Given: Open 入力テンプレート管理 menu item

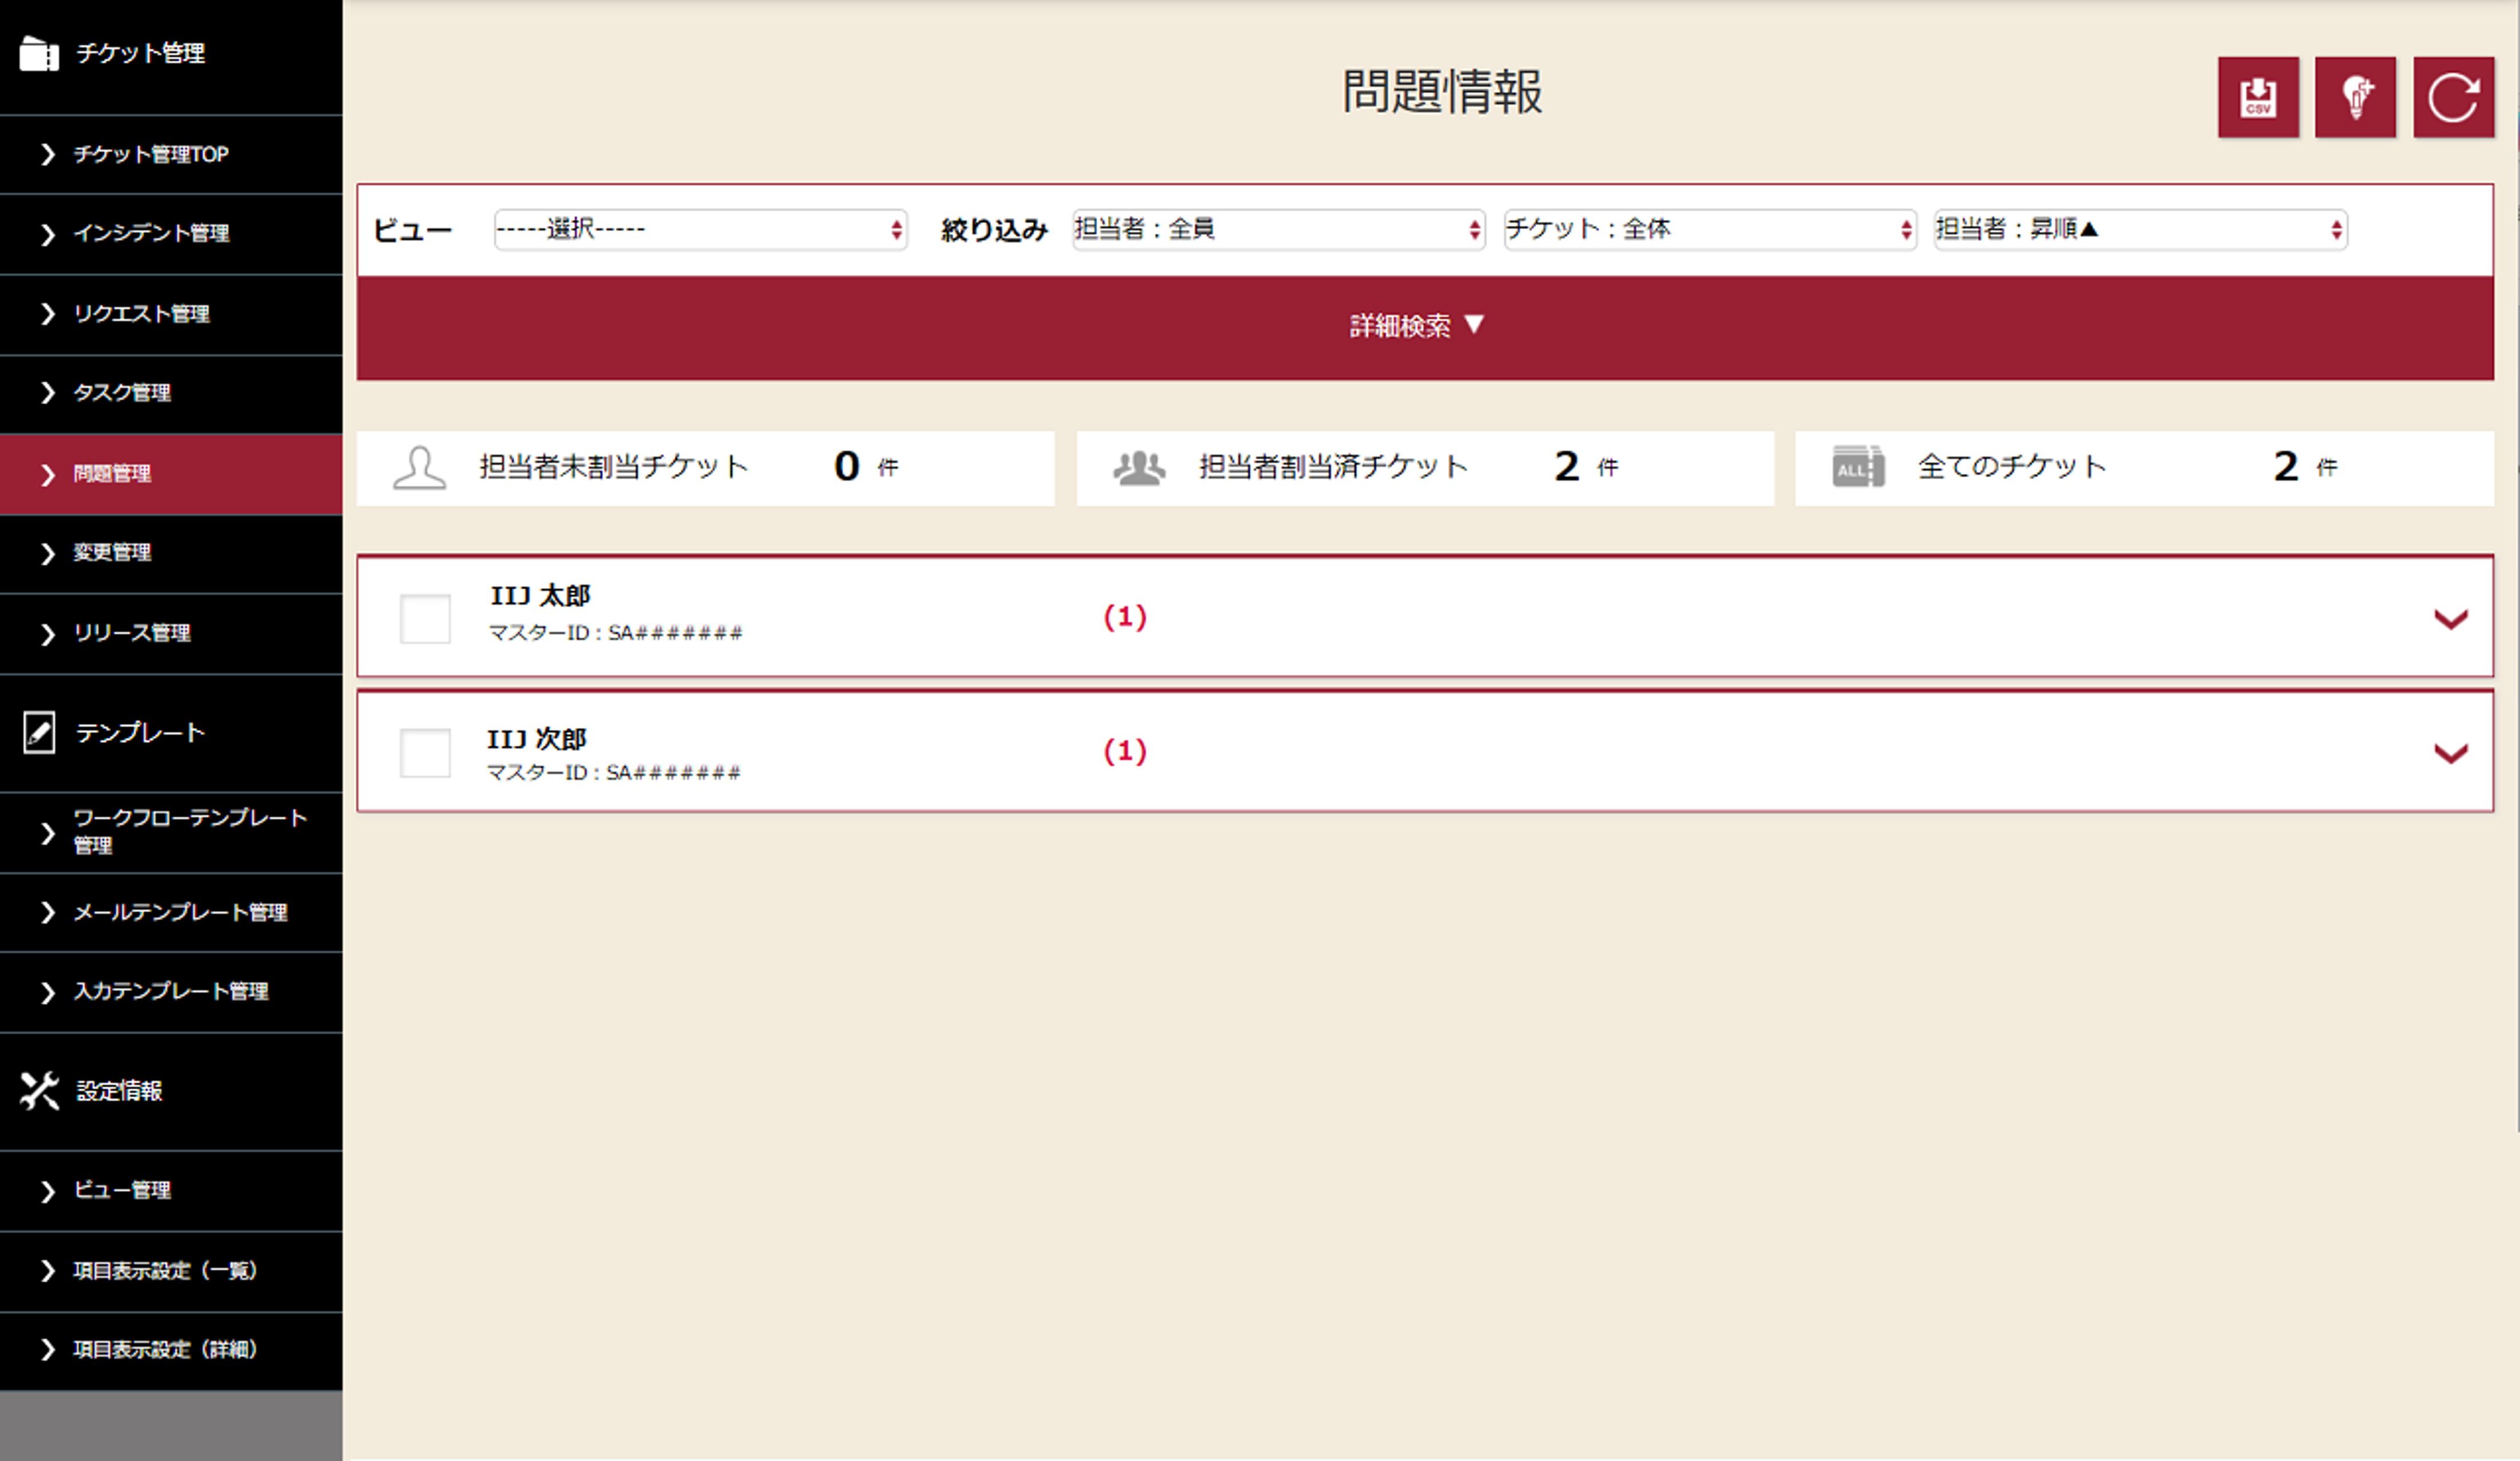Looking at the screenshot, I should coord(171,991).
